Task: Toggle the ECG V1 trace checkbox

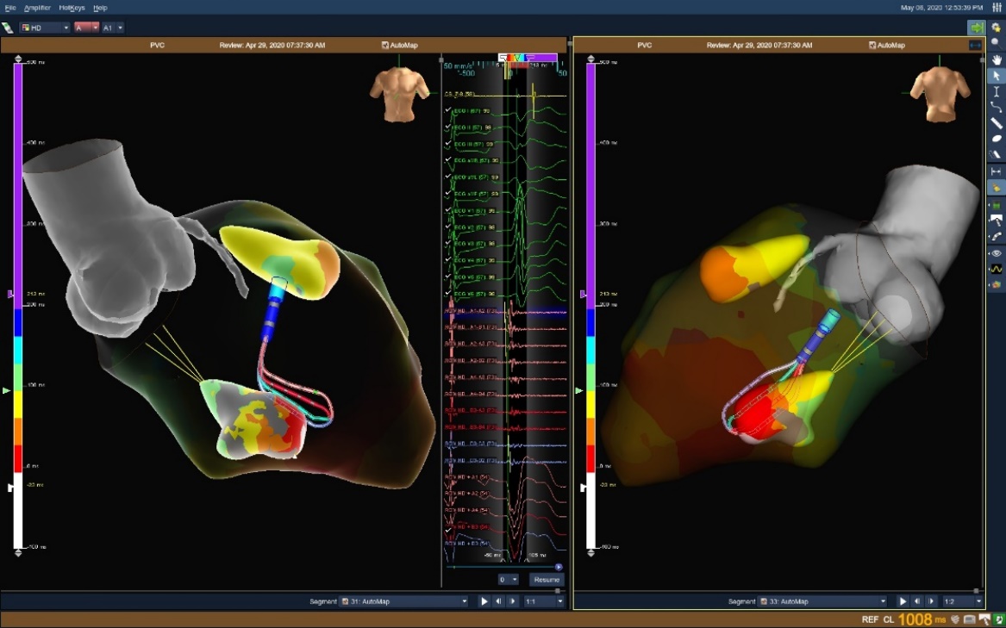Action: coord(448,210)
